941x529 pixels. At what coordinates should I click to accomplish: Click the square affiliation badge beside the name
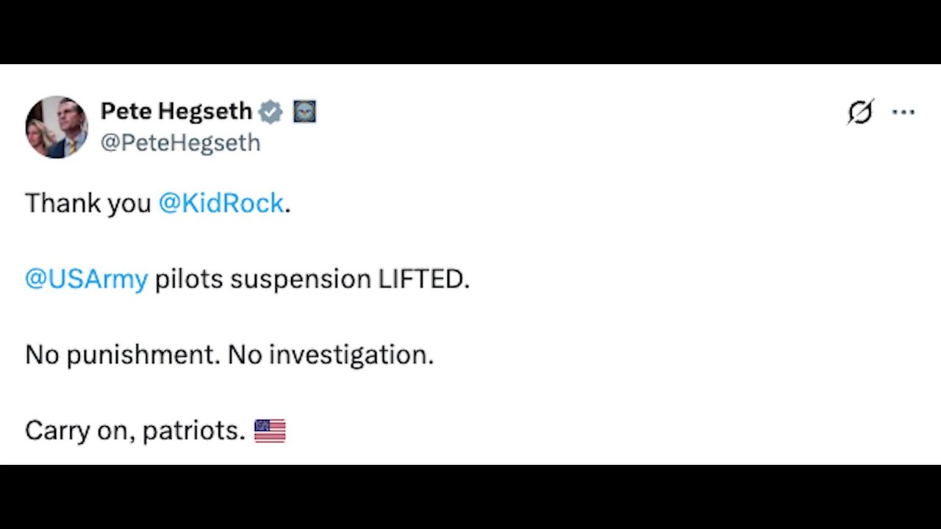point(304,112)
